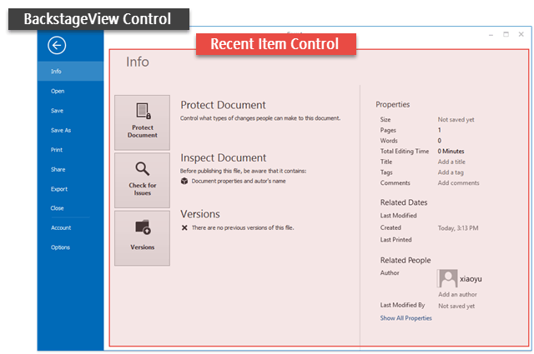Click 'Not saved yet' next to Last Modified By
Screen dimensions: 534x354
pos(456,306)
